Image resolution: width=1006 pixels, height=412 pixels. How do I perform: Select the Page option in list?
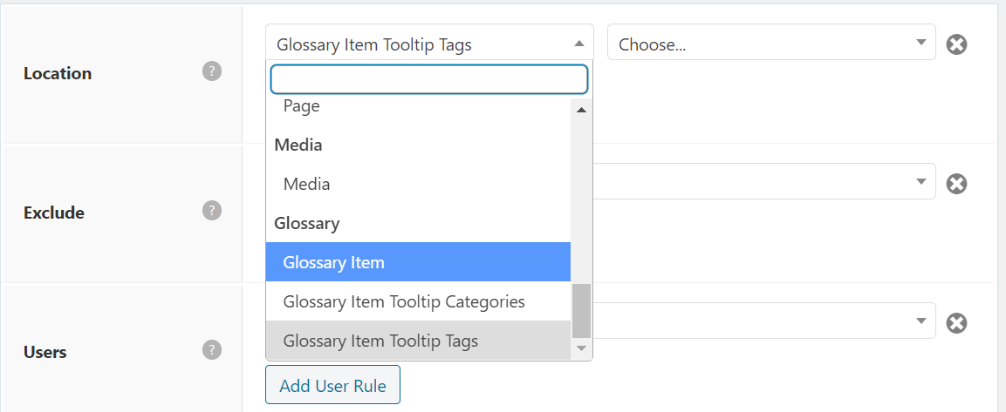pos(418,106)
